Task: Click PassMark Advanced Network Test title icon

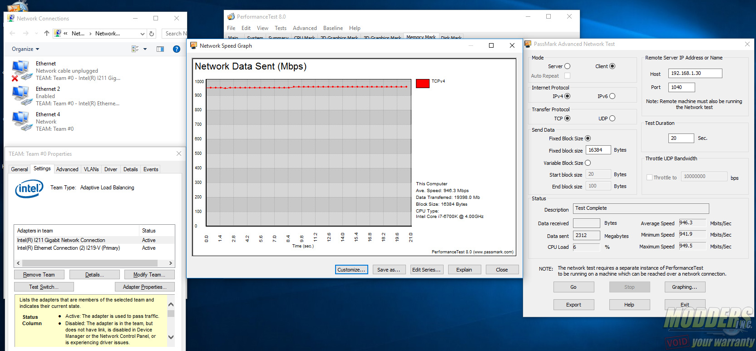Action: [528, 44]
